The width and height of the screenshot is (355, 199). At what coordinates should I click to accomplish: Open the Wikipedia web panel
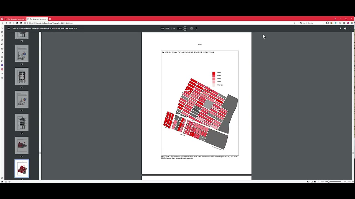(x=2, y=73)
